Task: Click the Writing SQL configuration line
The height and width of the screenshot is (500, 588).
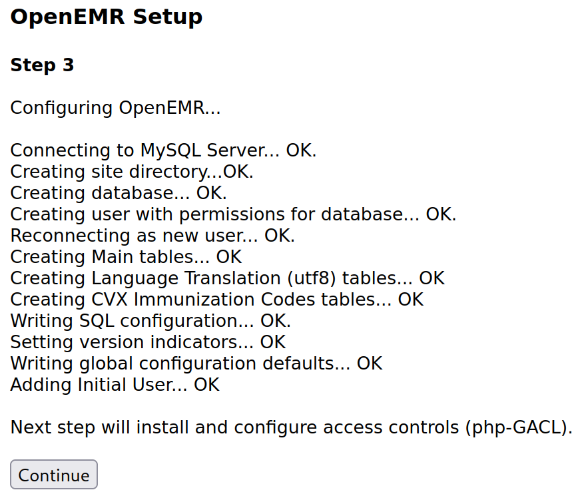Action: (x=150, y=321)
